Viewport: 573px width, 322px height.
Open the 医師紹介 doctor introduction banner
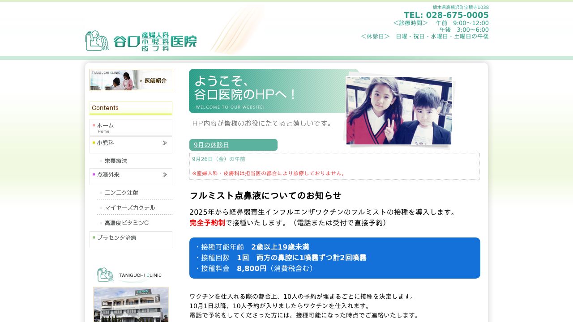click(131, 80)
